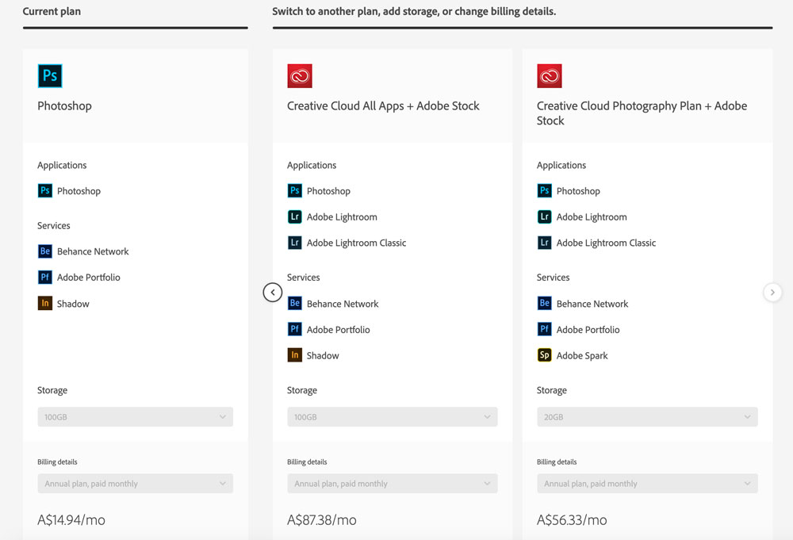Click 'Creative Cloud Photography Plan + Adobe Stock' title

642,113
